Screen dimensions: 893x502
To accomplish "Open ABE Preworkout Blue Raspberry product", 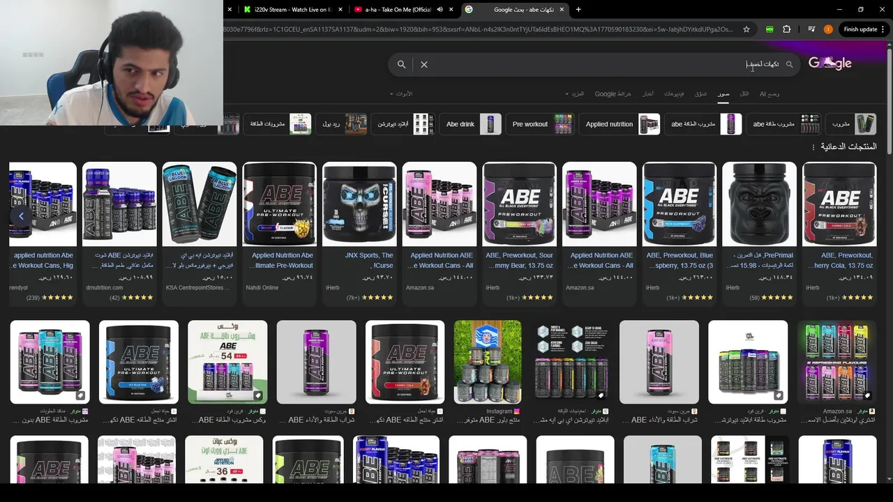I will coord(680,234).
